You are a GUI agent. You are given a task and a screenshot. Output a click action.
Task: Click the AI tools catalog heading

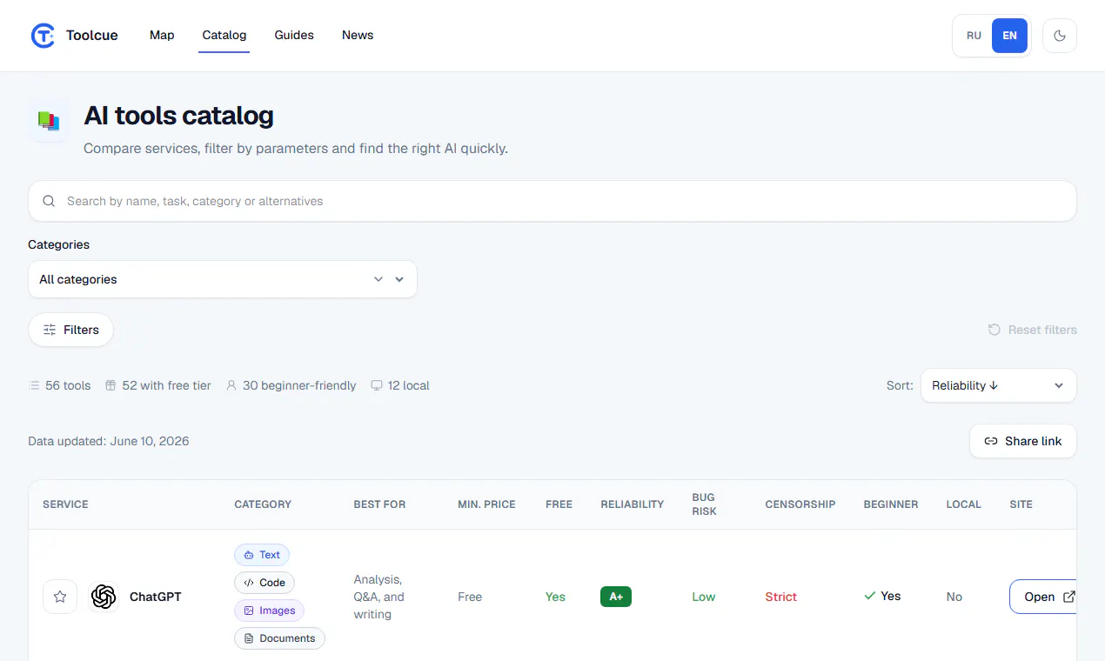(x=178, y=115)
